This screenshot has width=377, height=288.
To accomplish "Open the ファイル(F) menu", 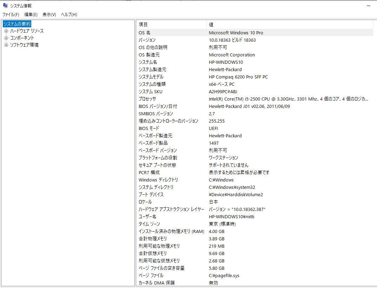I will (11, 15).
